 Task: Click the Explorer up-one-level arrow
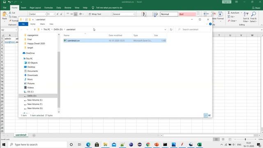pyautogui.click(x=35, y=29)
